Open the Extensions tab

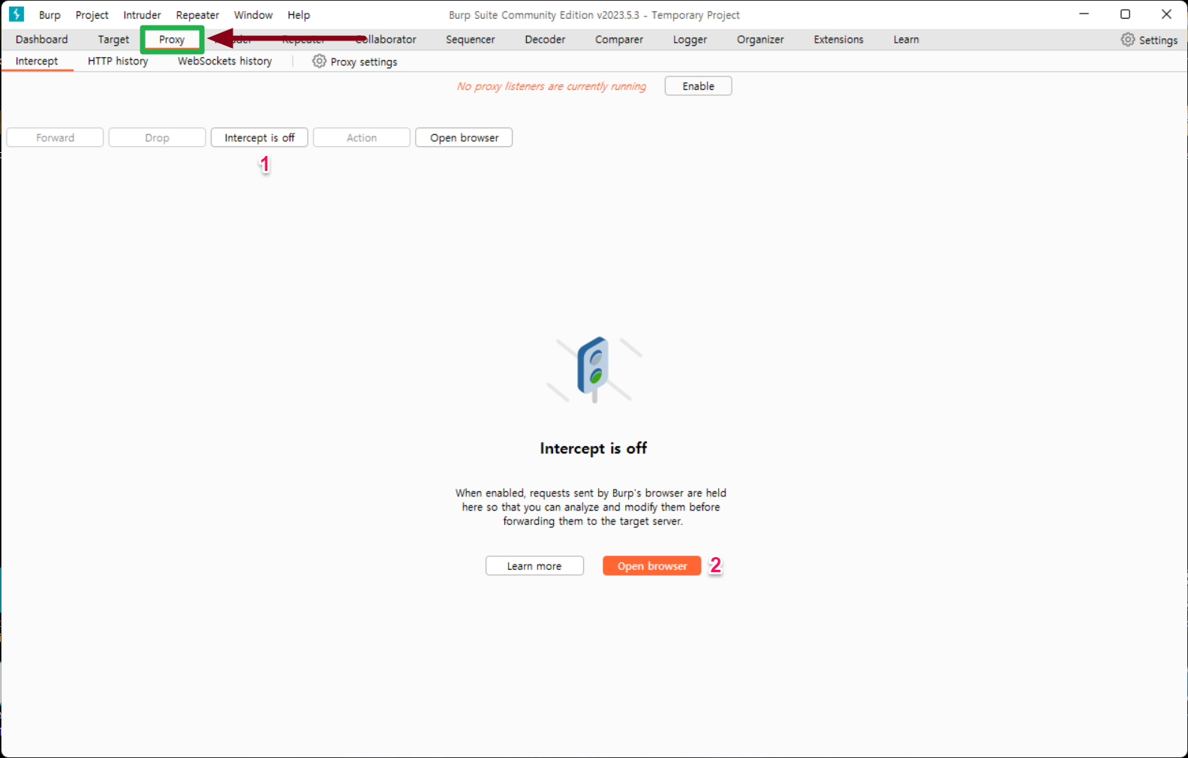[x=838, y=40]
